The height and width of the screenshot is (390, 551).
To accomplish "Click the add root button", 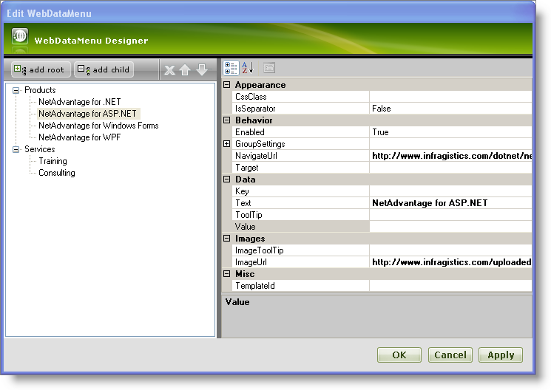I will click(x=41, y=69).
